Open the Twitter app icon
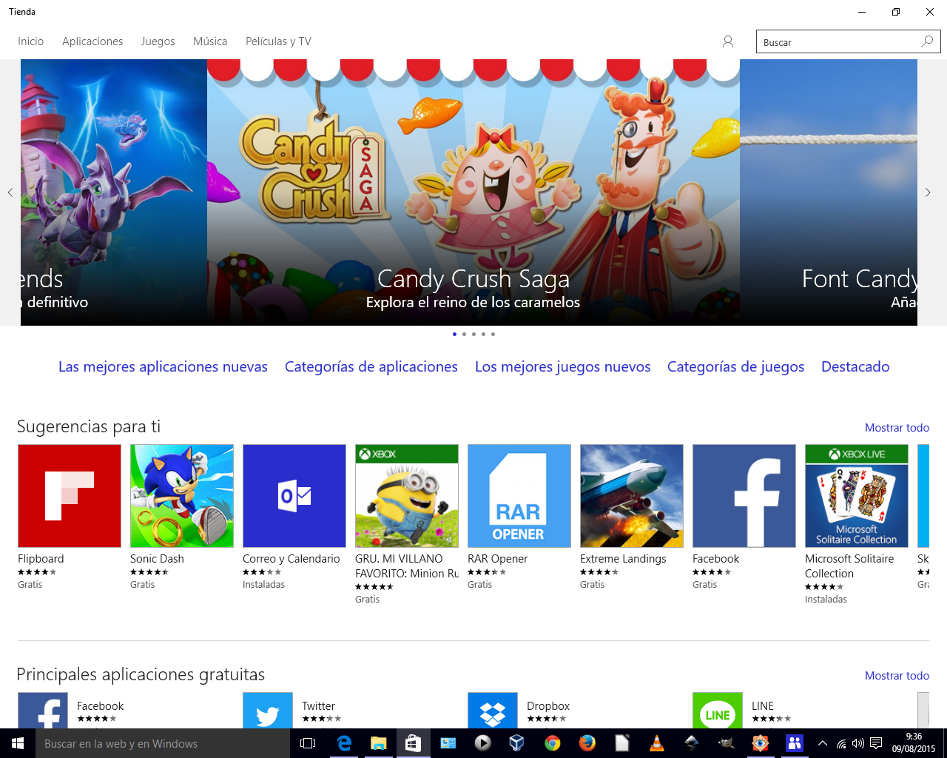Viewport: 947px width, 758px height. (268, 711)
